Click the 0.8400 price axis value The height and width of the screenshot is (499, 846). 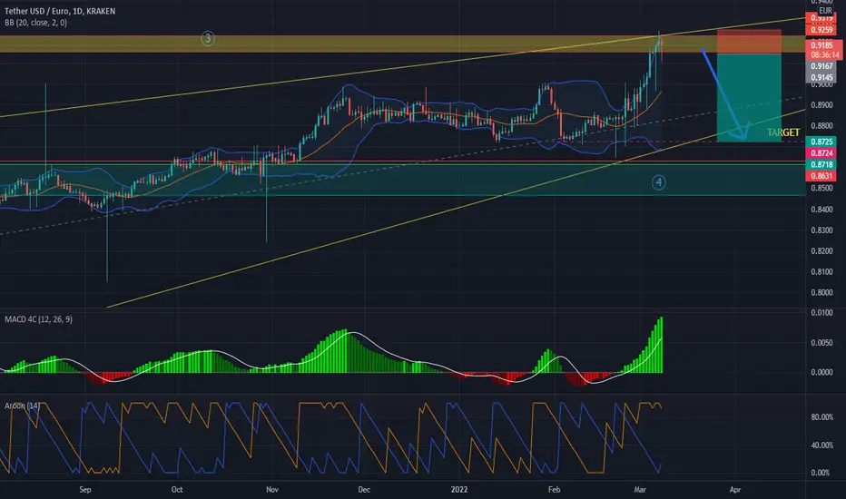point(821,210)
